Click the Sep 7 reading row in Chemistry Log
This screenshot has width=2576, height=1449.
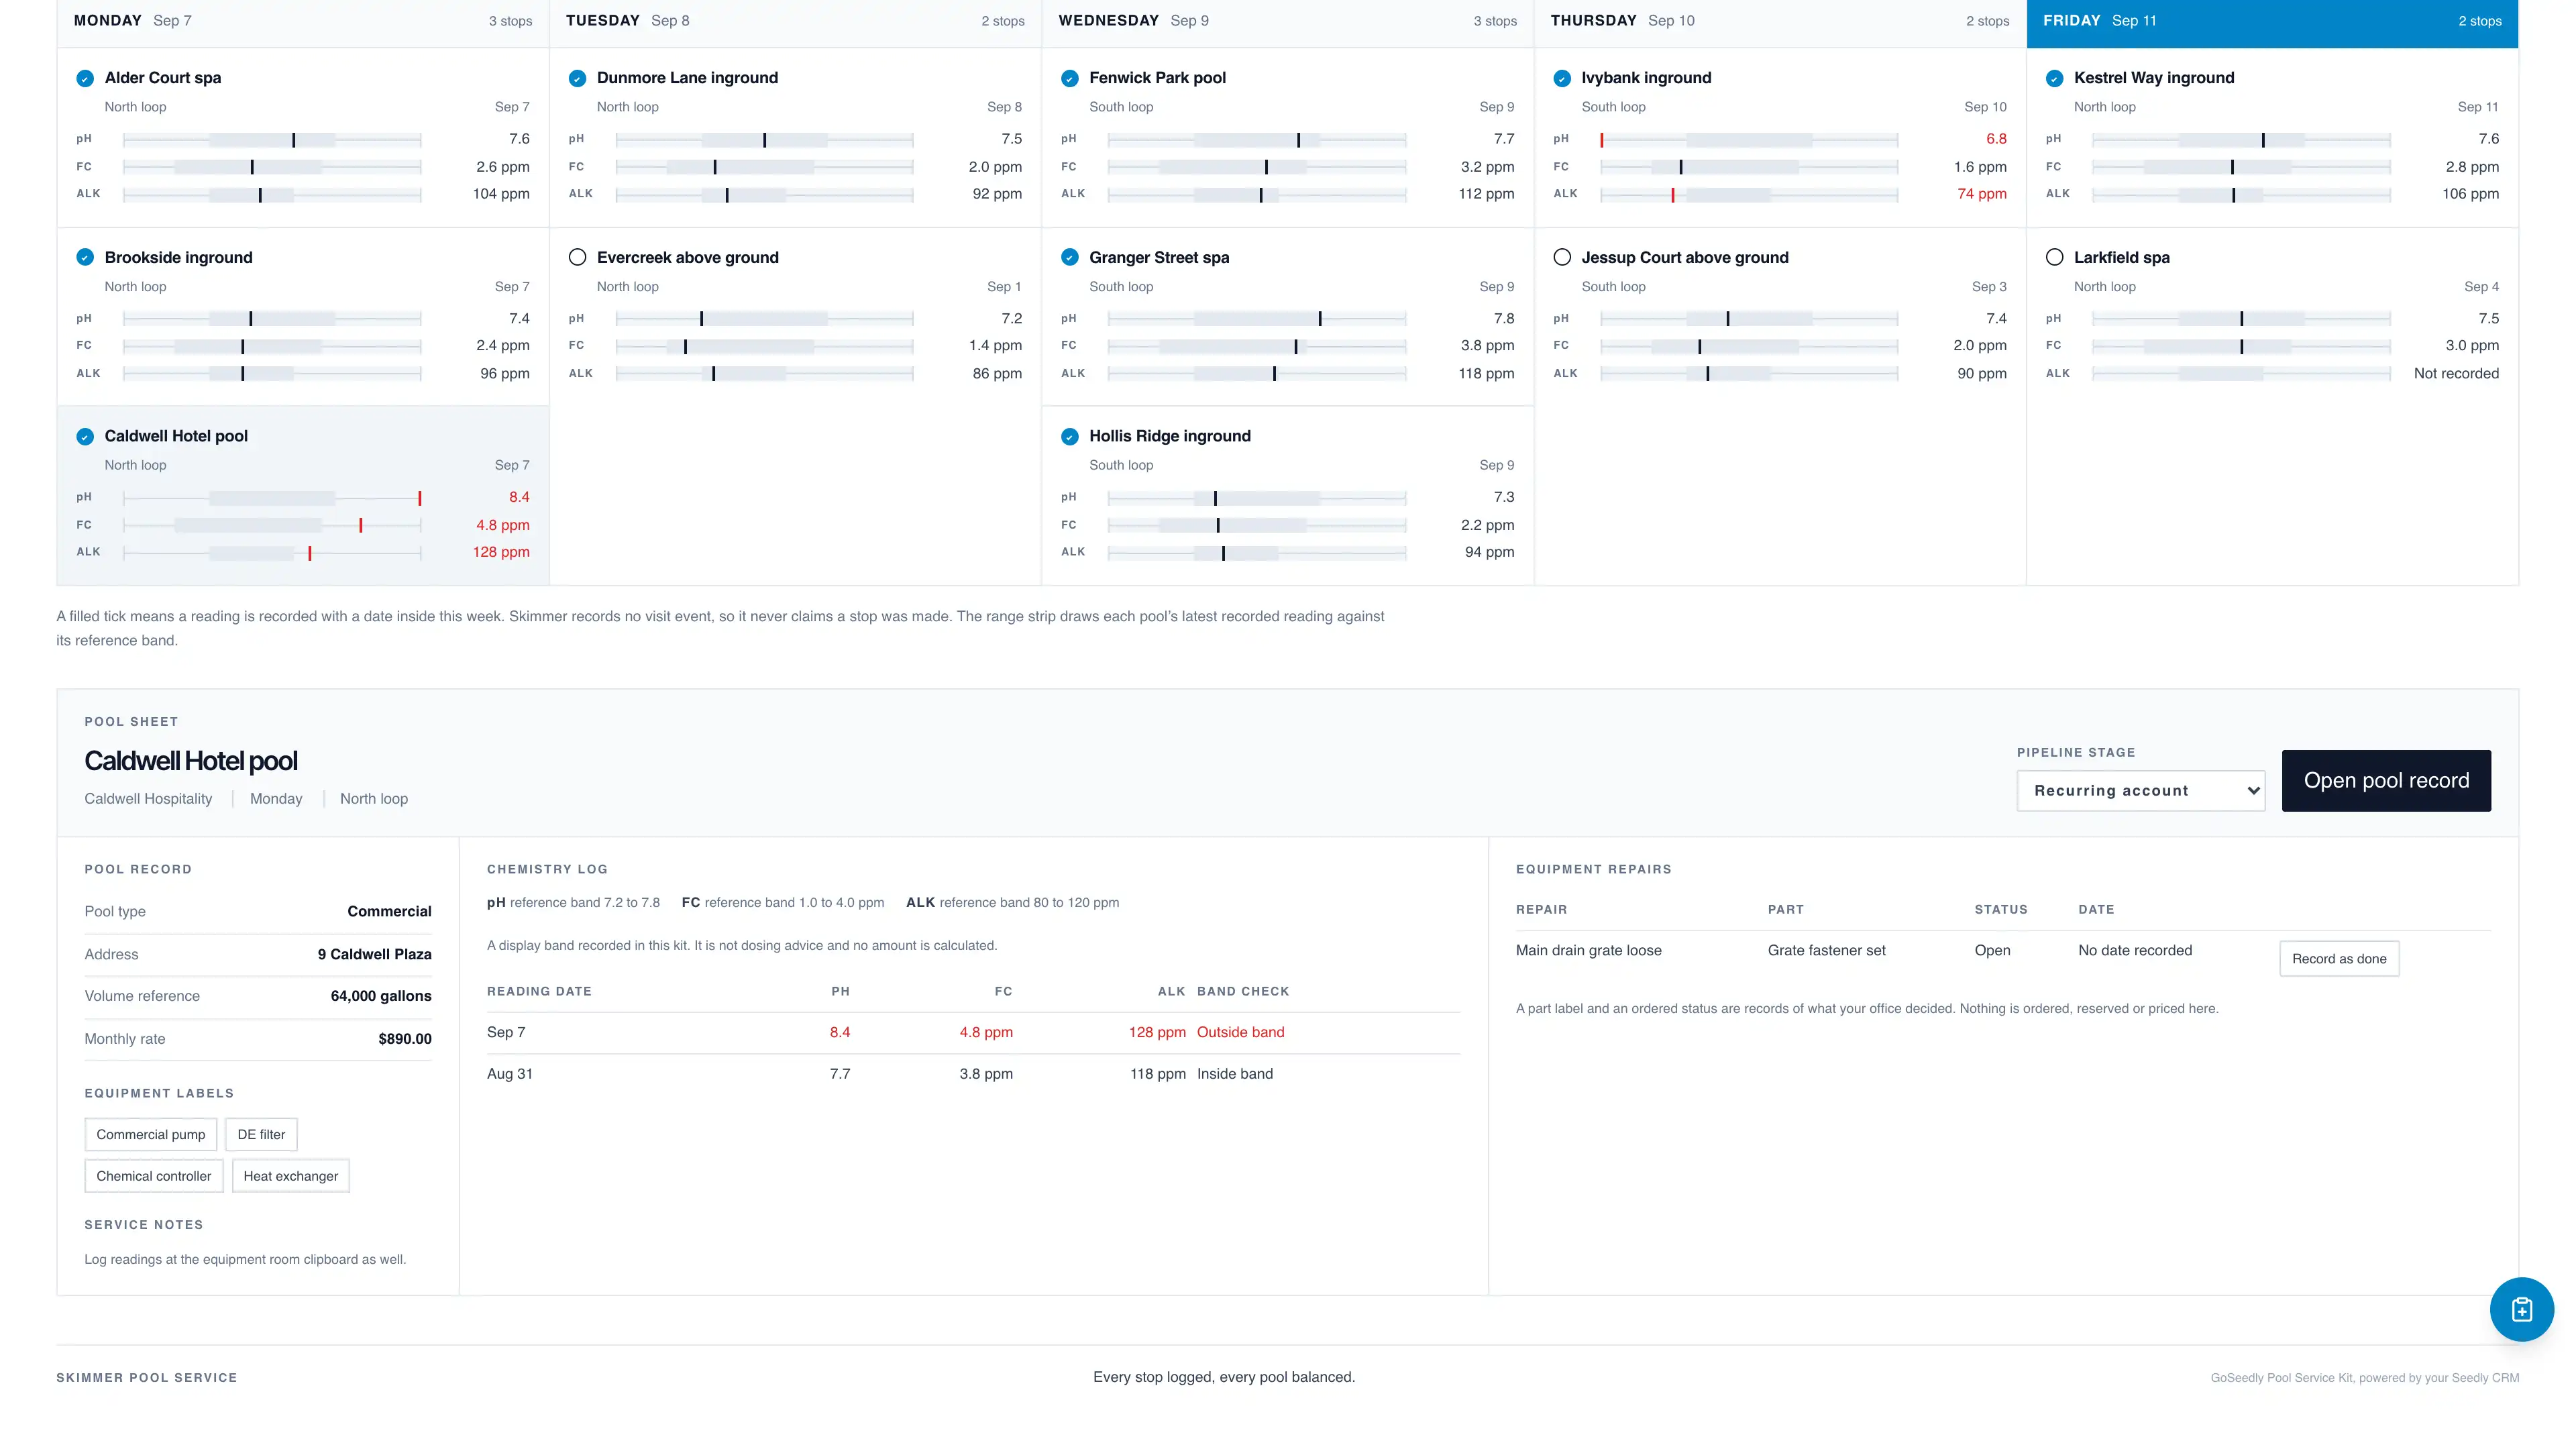973,1032
